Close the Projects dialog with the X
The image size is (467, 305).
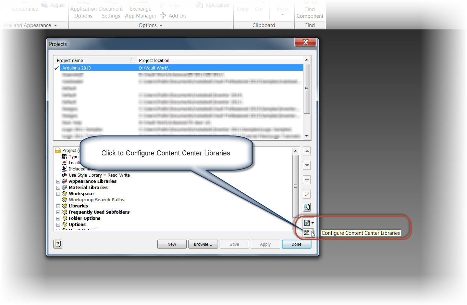pyautogui.click(x=305, y=42)
